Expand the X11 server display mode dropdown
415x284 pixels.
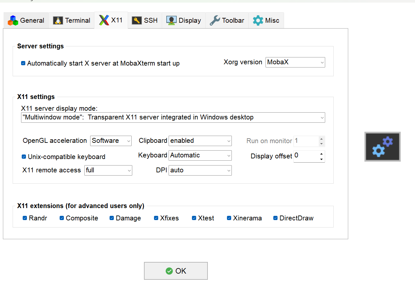[173, 117]
